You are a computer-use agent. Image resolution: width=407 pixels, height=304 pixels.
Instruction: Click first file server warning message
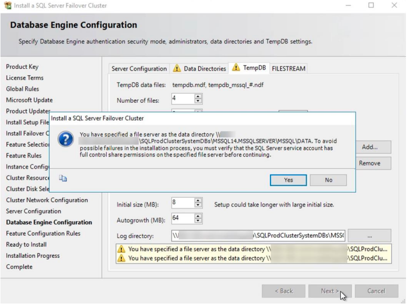(x=253, y=249)
